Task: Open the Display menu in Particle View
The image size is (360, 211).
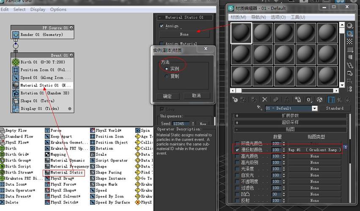Action: 38,9
